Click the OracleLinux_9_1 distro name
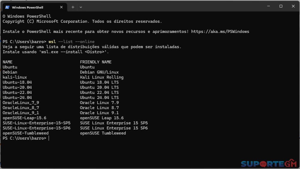Screen dimensions: 300x169 point(21,113)
